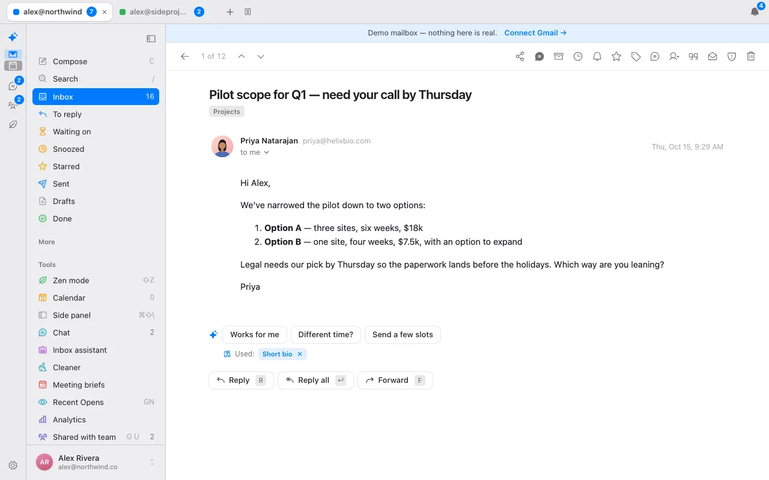Click the add person icon in the email toolbar
This screenshot has width=769, height=480.
(674, 56)
